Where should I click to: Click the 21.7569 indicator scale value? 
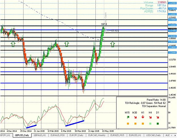(172, 128)
